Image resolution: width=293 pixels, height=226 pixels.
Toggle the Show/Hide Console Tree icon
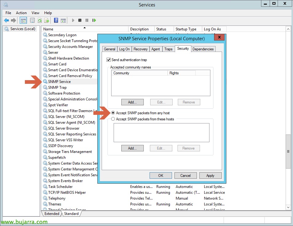click(23, 20)
